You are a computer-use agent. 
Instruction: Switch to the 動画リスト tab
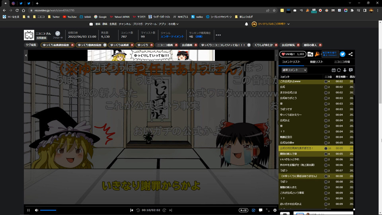[x=316, y=62]
